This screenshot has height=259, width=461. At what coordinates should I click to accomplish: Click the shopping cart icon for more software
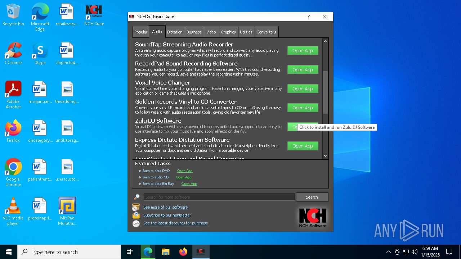click(x=136, y=207)
